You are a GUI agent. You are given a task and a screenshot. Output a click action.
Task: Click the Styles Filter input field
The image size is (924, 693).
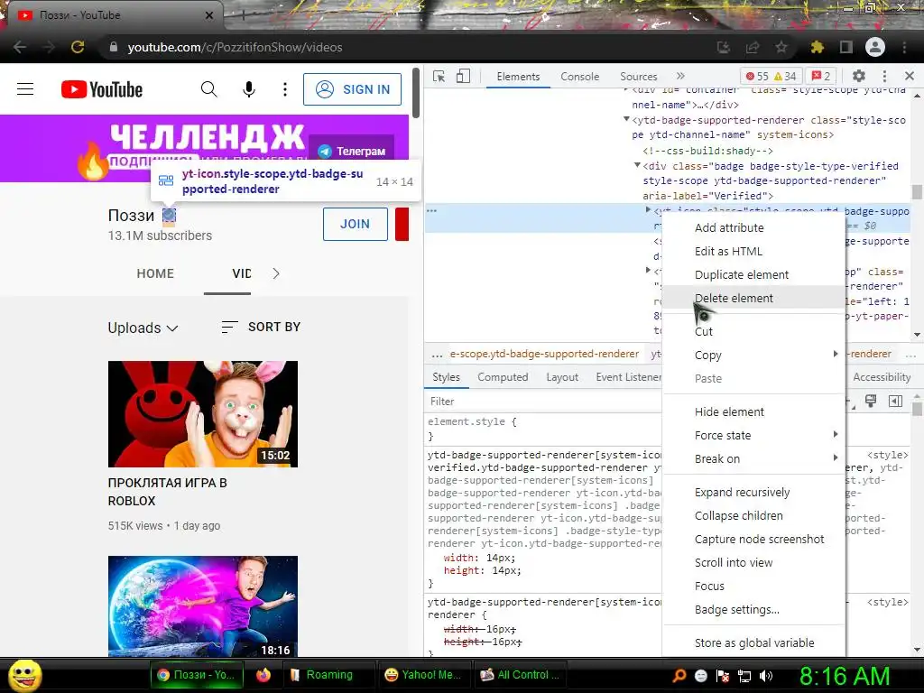click(542, 402)
